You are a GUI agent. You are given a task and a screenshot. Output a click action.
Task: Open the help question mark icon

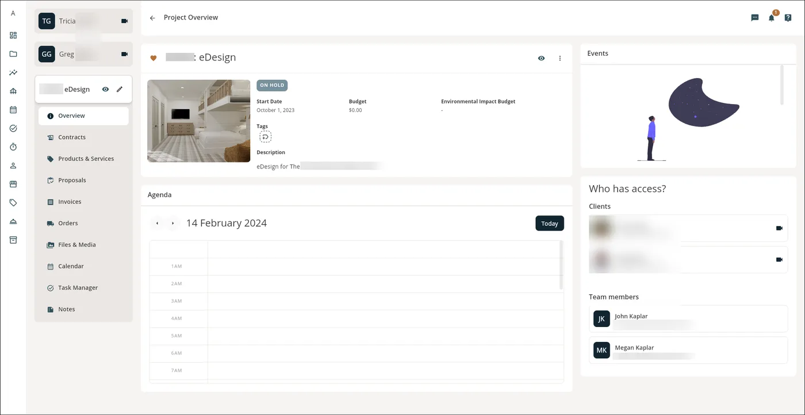[x=788, y=18]
